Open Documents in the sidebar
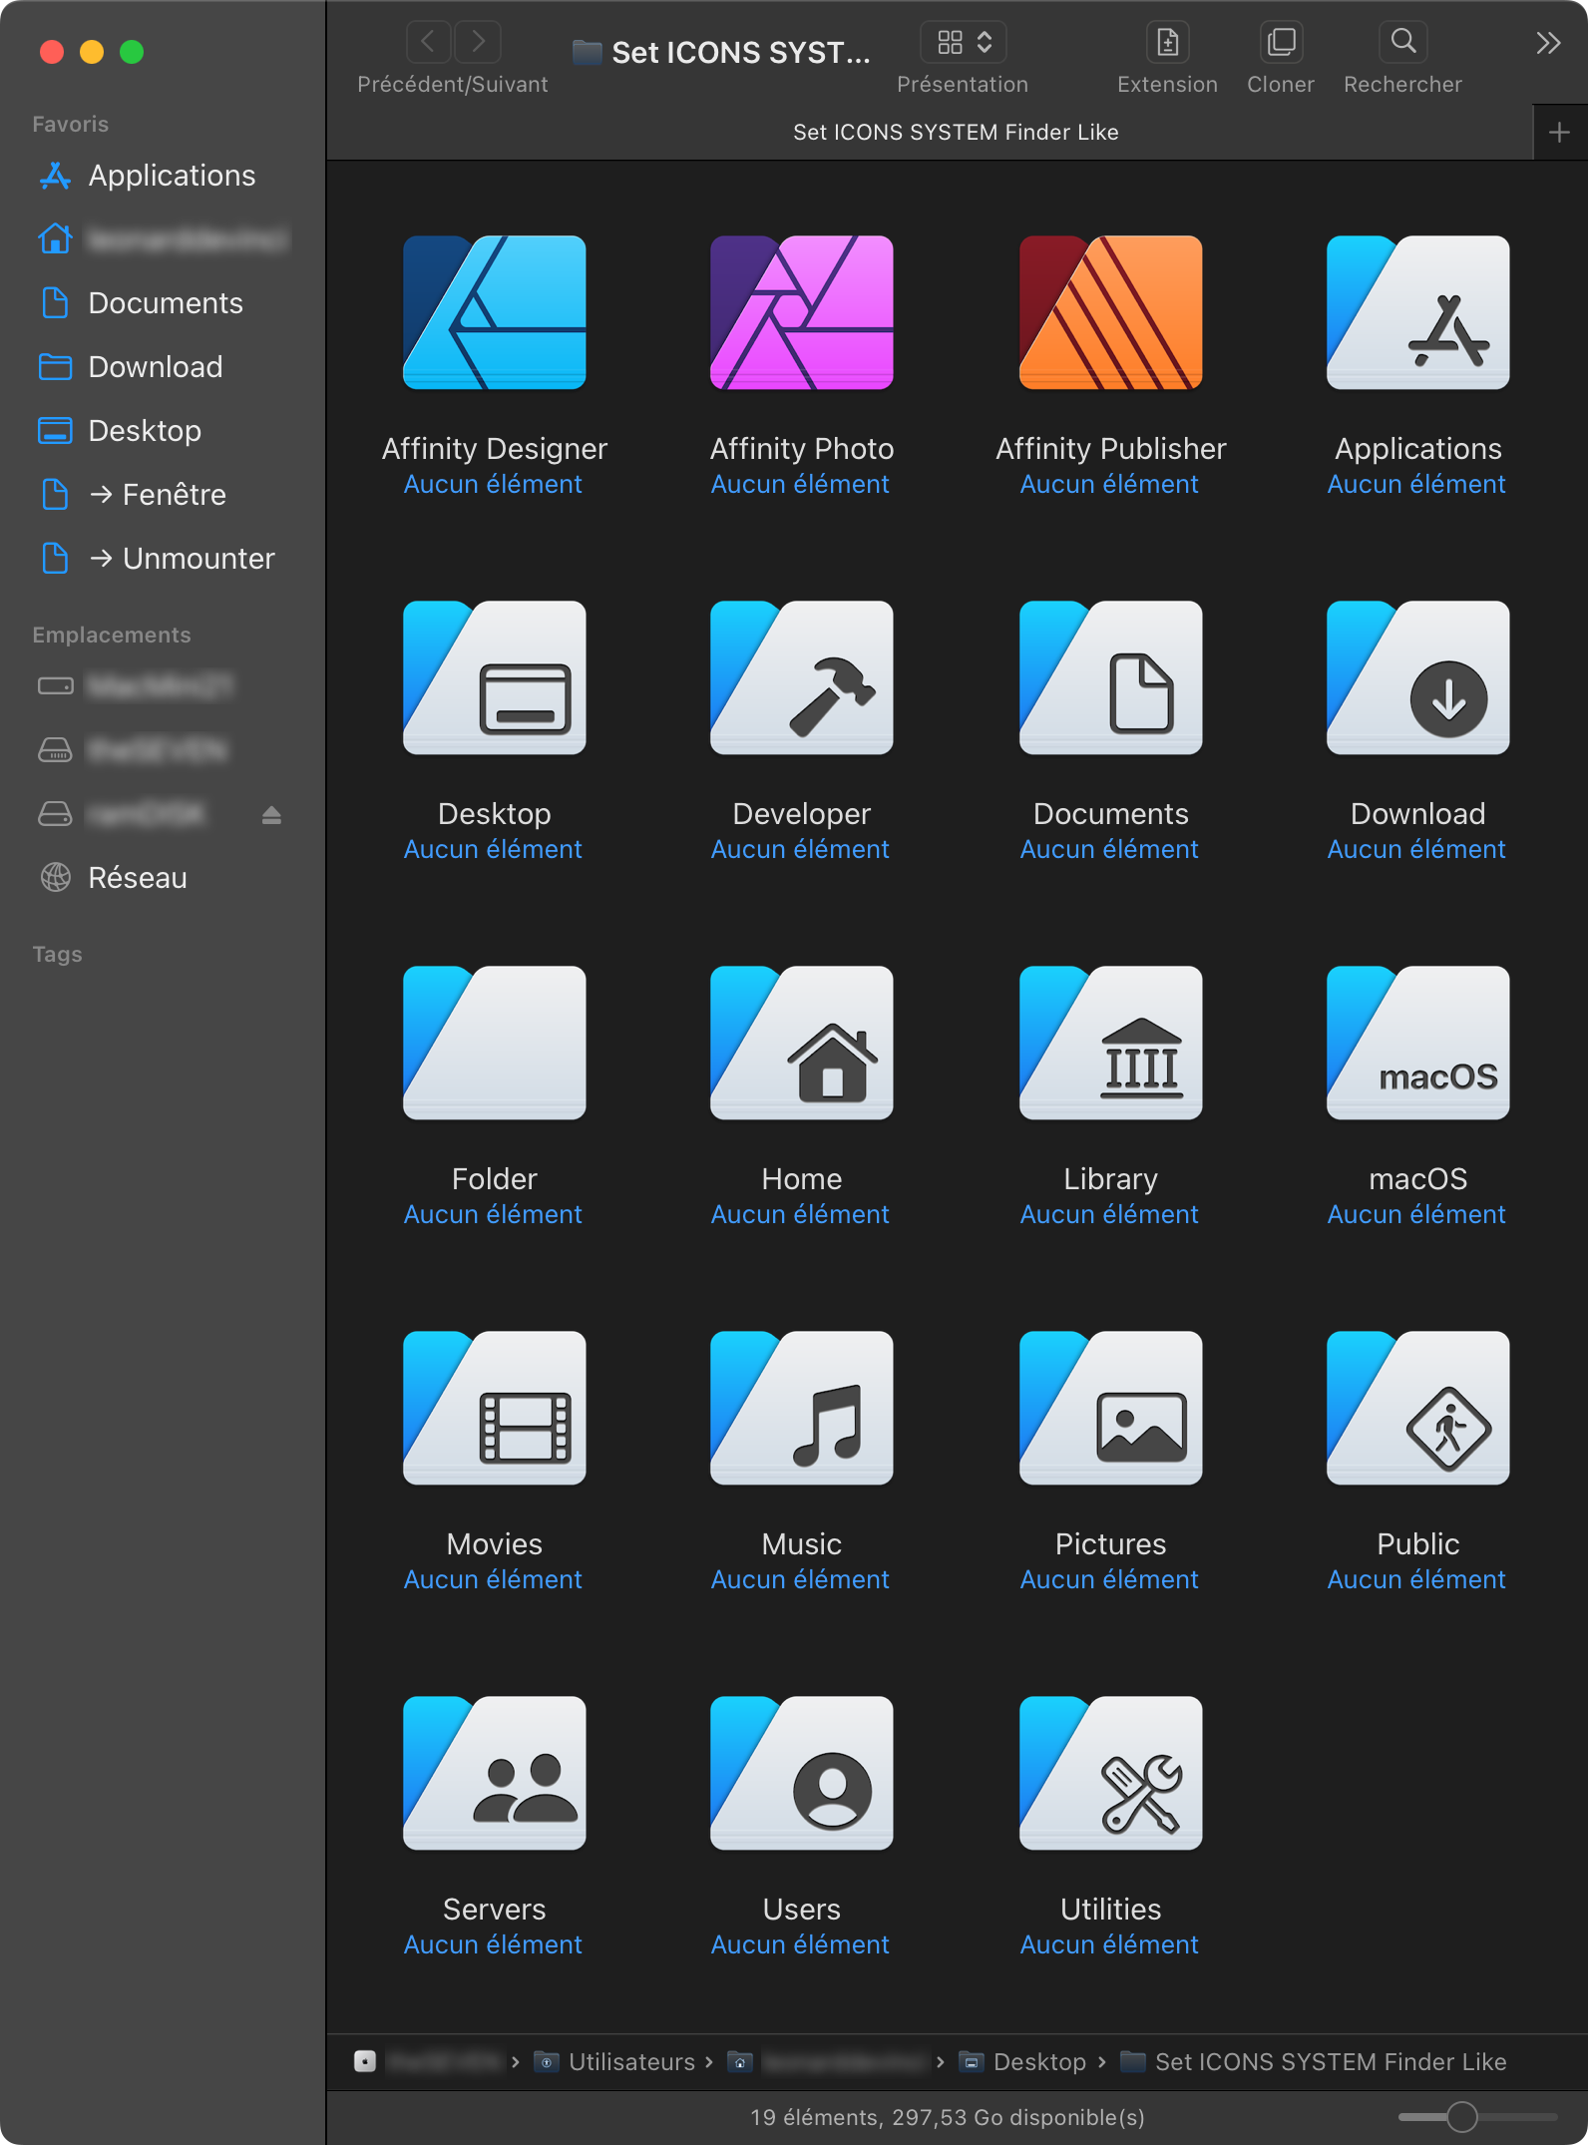This screenshot has height=2145, width=1588. pyautogui.click(x=164, y=303)
